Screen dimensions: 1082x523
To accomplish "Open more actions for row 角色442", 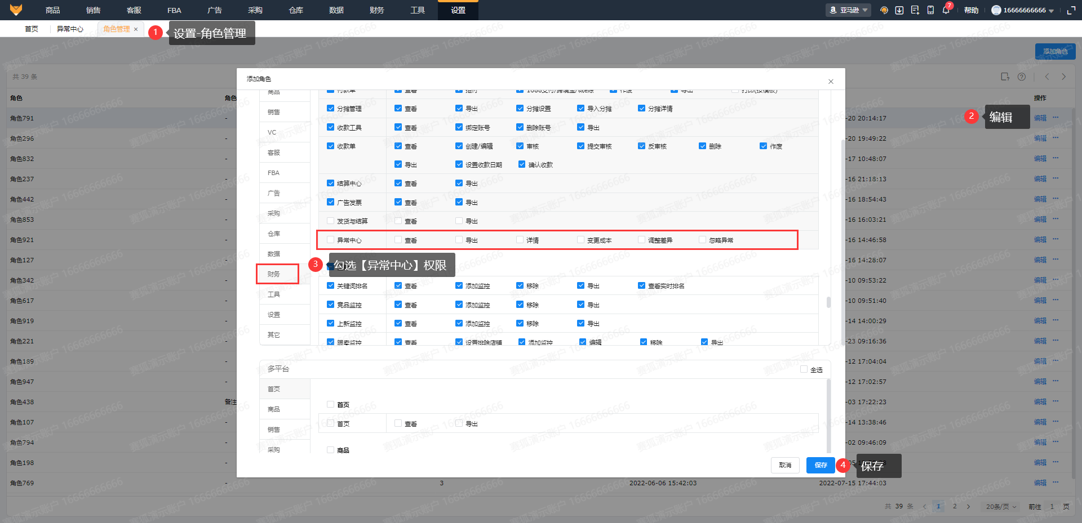I will point(1056,199).
